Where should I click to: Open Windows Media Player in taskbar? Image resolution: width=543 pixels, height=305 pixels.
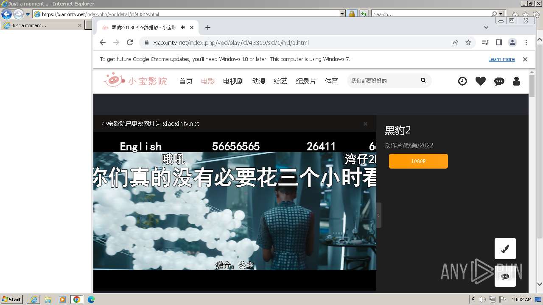point(62,299)
